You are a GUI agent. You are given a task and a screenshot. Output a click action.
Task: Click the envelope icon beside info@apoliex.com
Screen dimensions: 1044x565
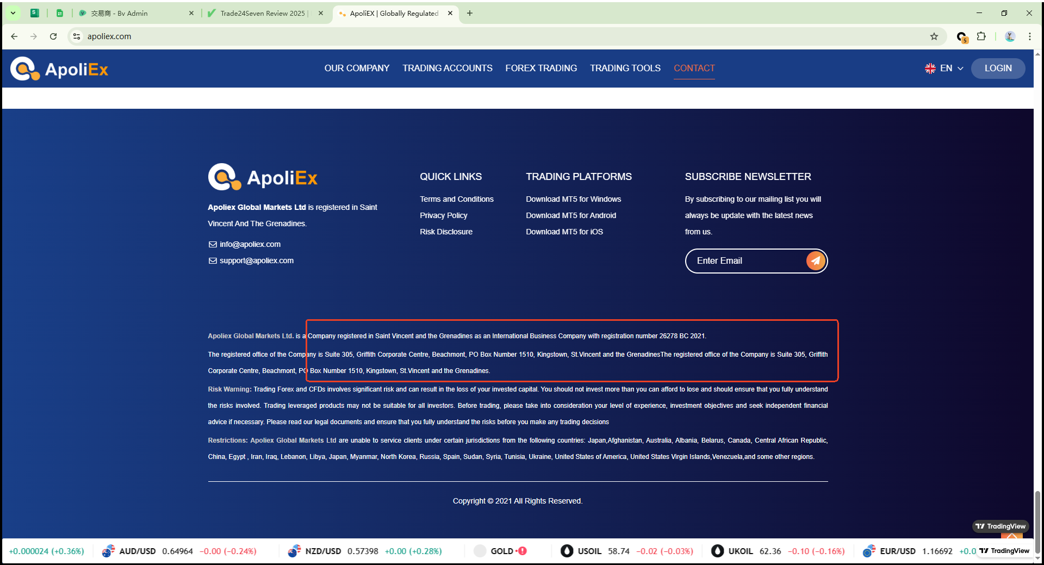213,244
